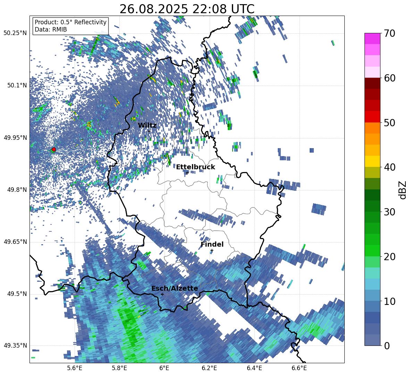
Task: Click the Esch/Alzette city label
Action: [175, 288]
